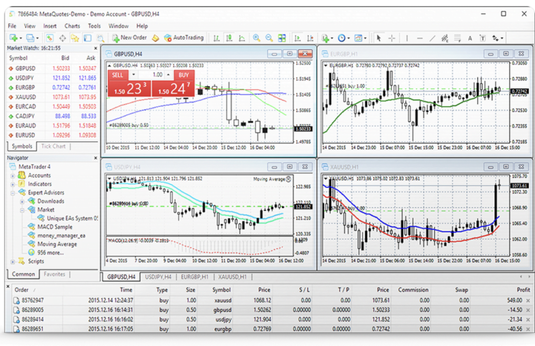535x346 pixels.
Task: Select the Text Label 'T' tool
Action: pos(482,38)
